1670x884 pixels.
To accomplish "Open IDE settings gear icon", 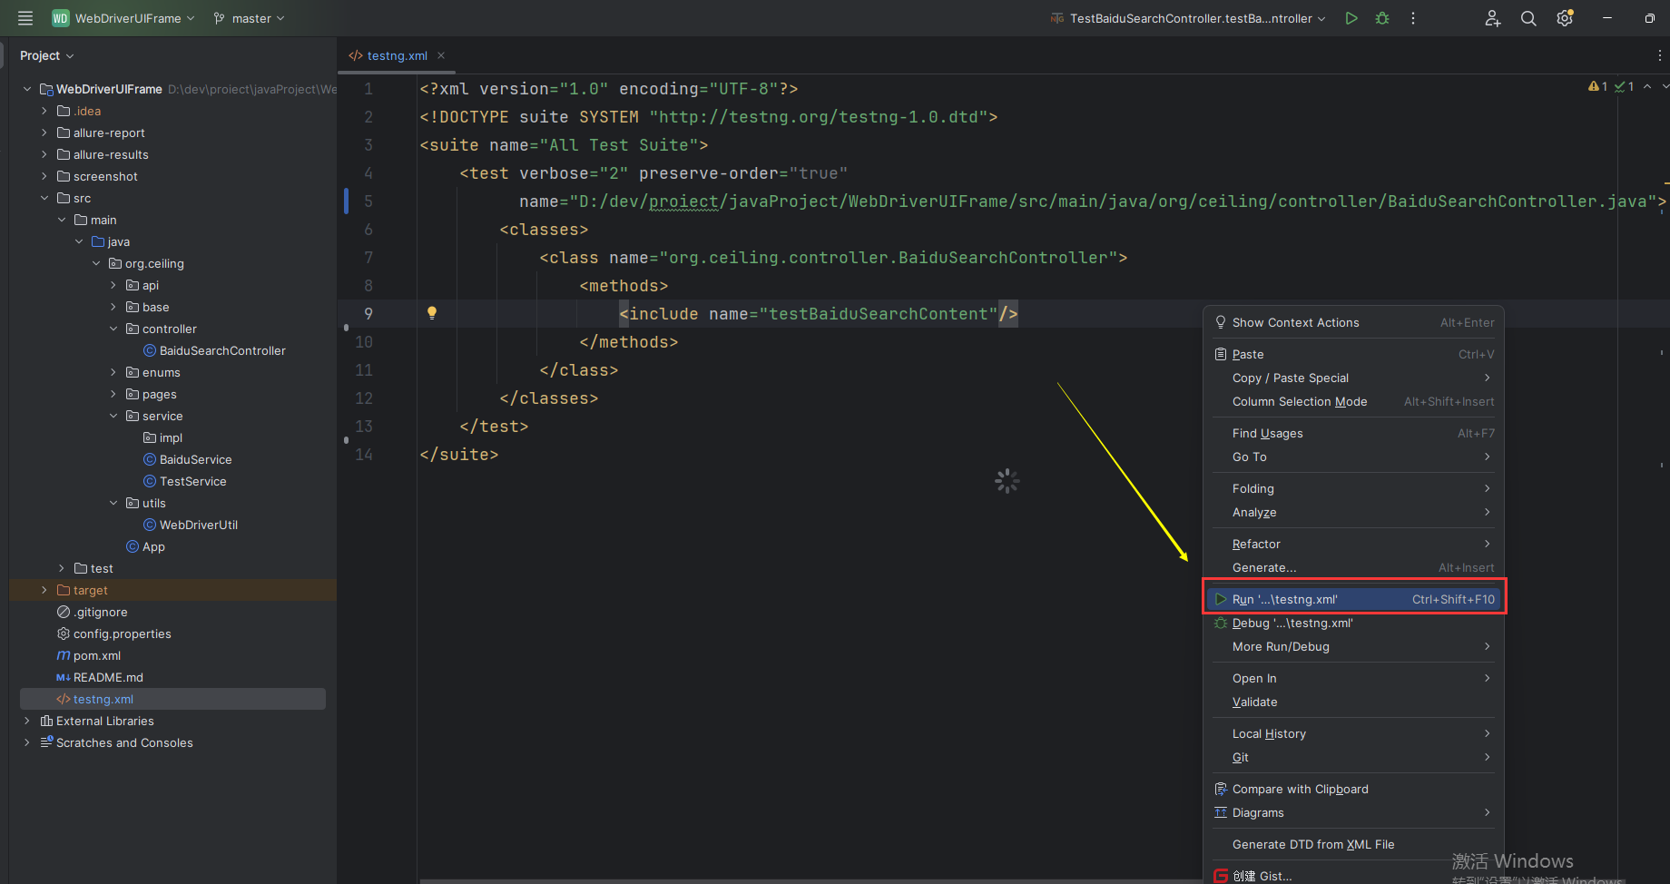I will [x=1565, y=18].
